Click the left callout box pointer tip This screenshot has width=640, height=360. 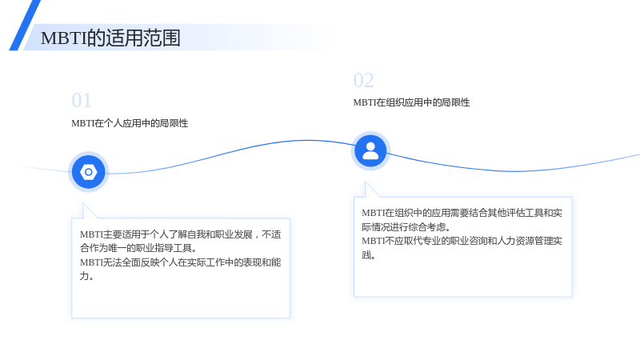[84, 204]
